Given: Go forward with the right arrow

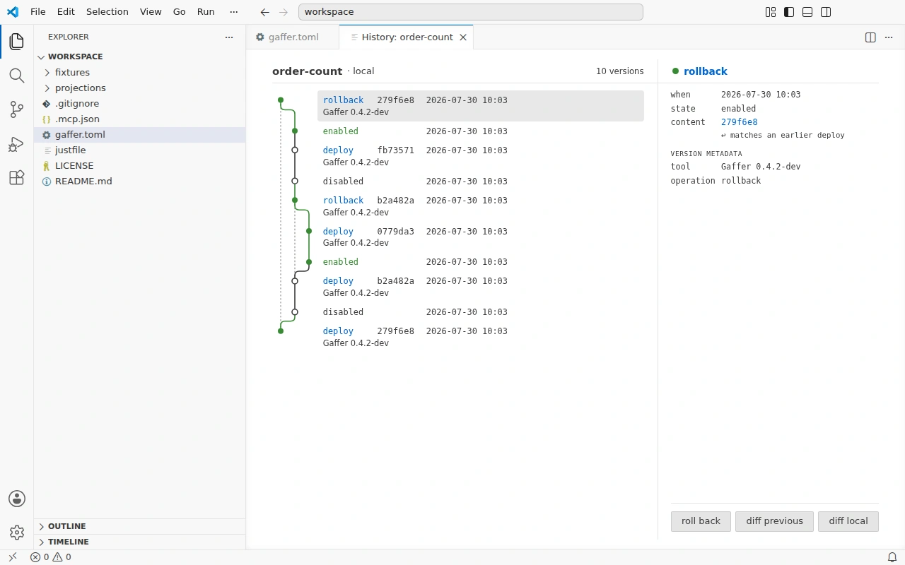Looking at the screenshot, I should [284, 12].
